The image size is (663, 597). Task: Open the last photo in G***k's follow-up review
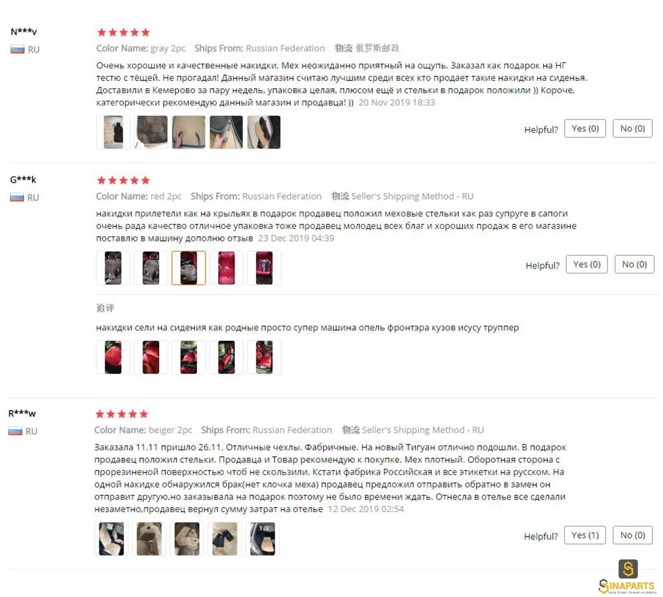pyautogui.click(x=265, y=358)
